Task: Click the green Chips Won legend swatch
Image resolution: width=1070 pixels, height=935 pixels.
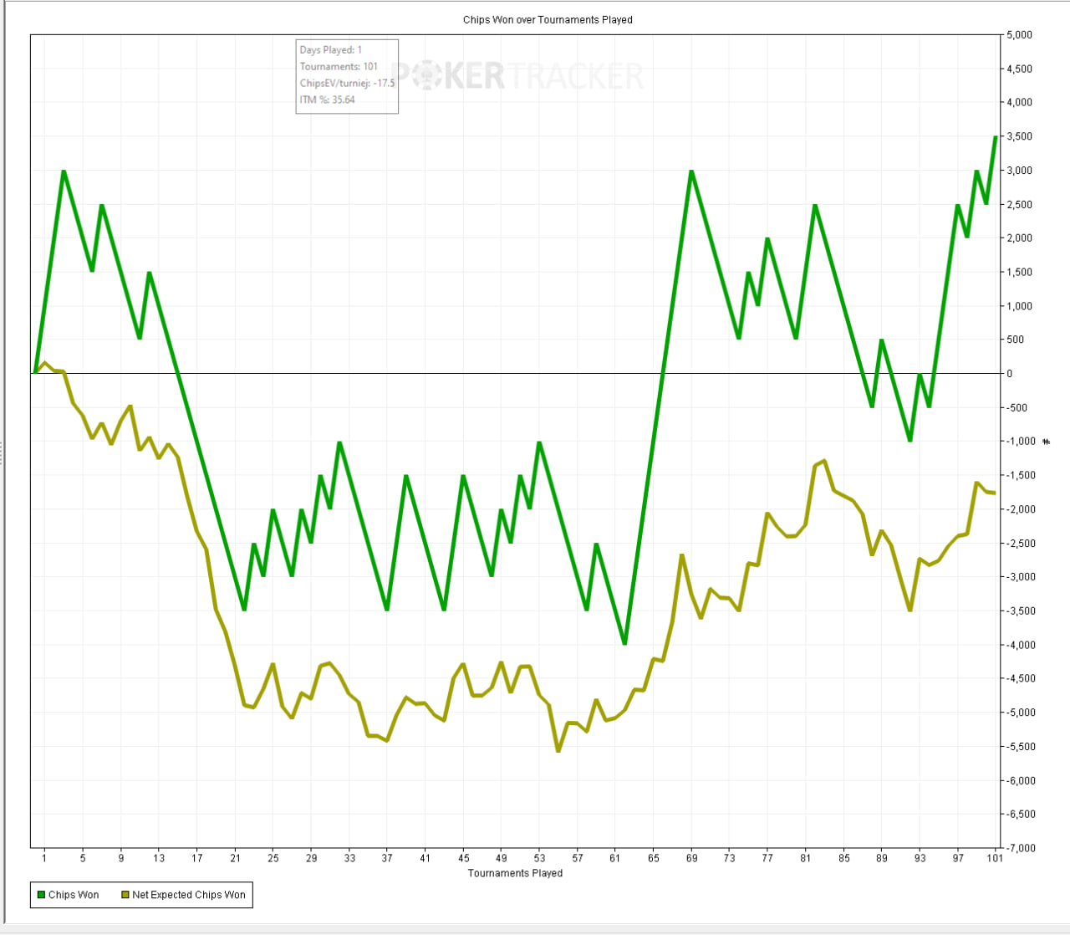Action: tap(41, 895)
